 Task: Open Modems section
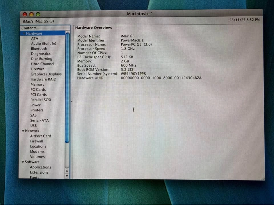click(x=37, y=151)
